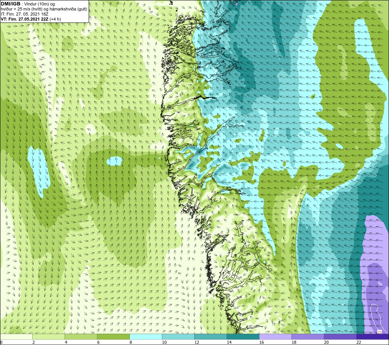Click the 20–22 m/s violet legend swatch
The image size is (389, 345).
(x=340, y=336)
